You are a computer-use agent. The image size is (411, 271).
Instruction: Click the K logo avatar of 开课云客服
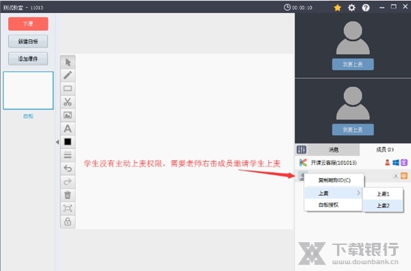coord(303,163)
